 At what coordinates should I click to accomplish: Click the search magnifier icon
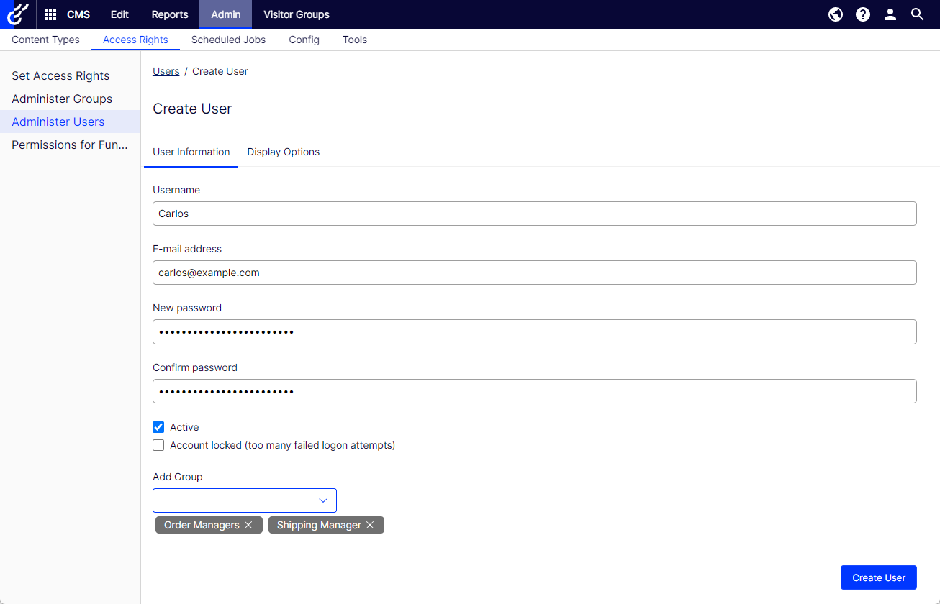917,14
